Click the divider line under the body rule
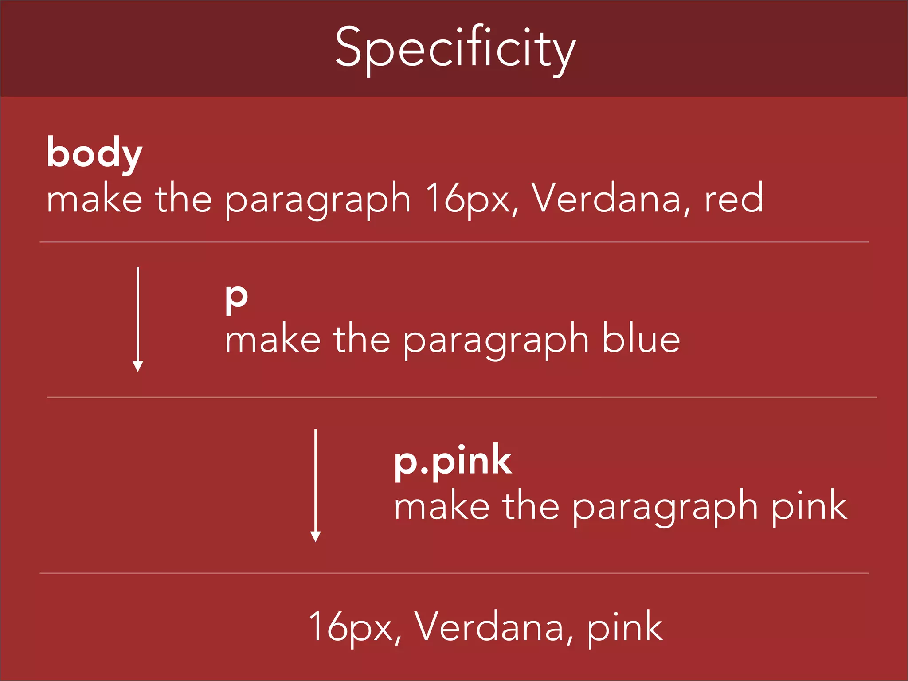 pos(454,242)
